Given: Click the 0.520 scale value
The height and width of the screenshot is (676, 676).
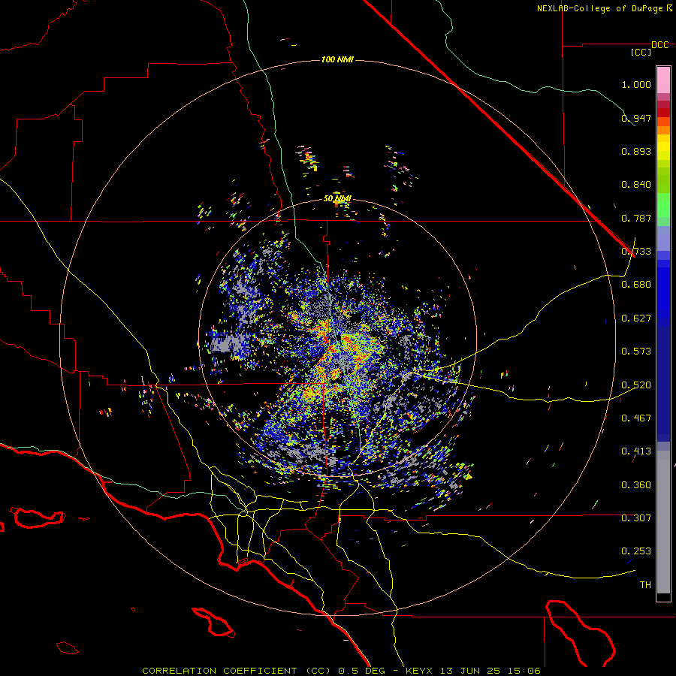Looking at the screenshot, I should pos(636,385).
